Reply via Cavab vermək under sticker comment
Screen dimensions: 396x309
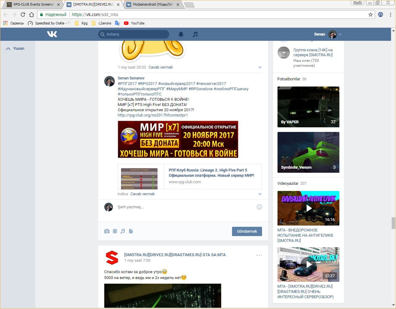tap(161, 67)
